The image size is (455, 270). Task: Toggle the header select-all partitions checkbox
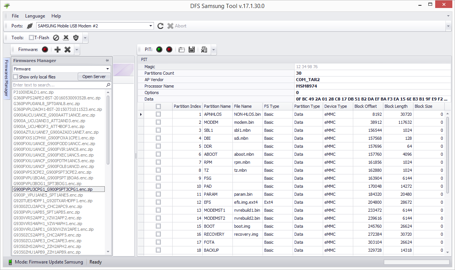[158, 106]
